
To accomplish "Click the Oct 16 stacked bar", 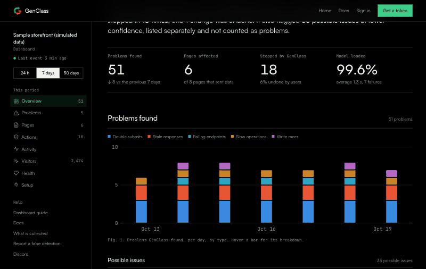I will coord(266,196).
